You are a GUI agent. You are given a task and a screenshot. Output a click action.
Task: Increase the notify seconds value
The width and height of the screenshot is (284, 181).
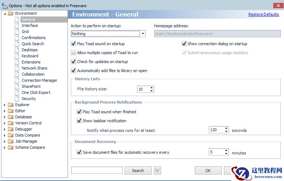pos(226,128)
